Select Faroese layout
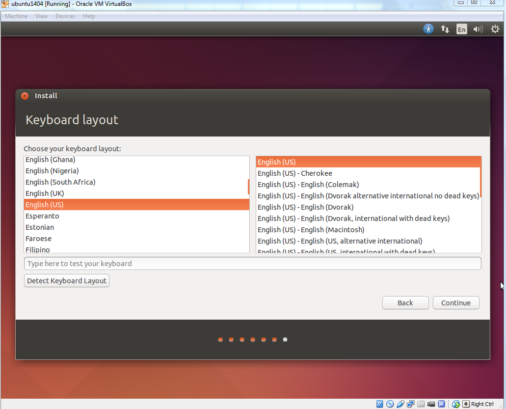The height and width of the screenshot is (409, 506). [135, 239]
